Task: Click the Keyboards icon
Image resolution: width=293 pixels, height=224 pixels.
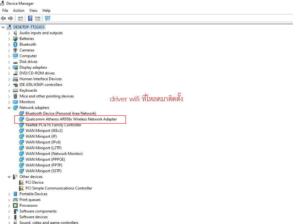Action: click(x=15, y=90)
